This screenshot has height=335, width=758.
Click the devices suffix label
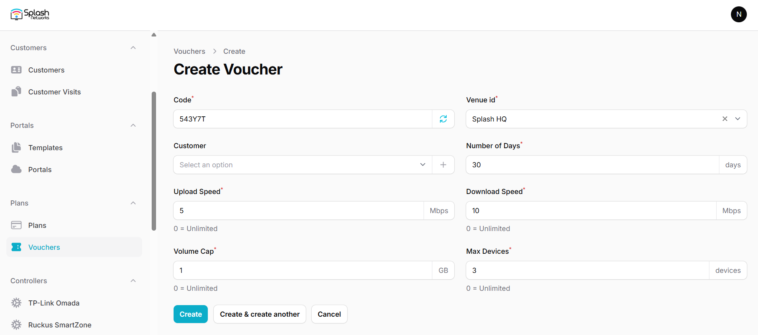pyautogui.click(x=728, y=270)
